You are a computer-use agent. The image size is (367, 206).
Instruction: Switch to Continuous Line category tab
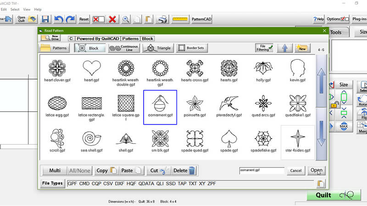124,48
